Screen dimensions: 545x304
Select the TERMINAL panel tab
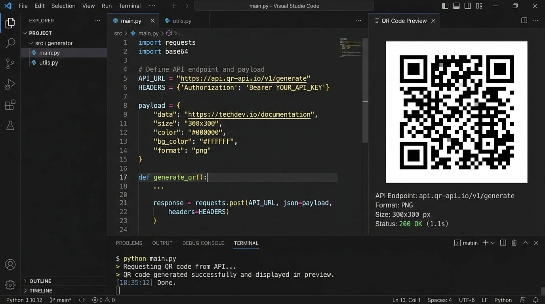tap(246, 243)
